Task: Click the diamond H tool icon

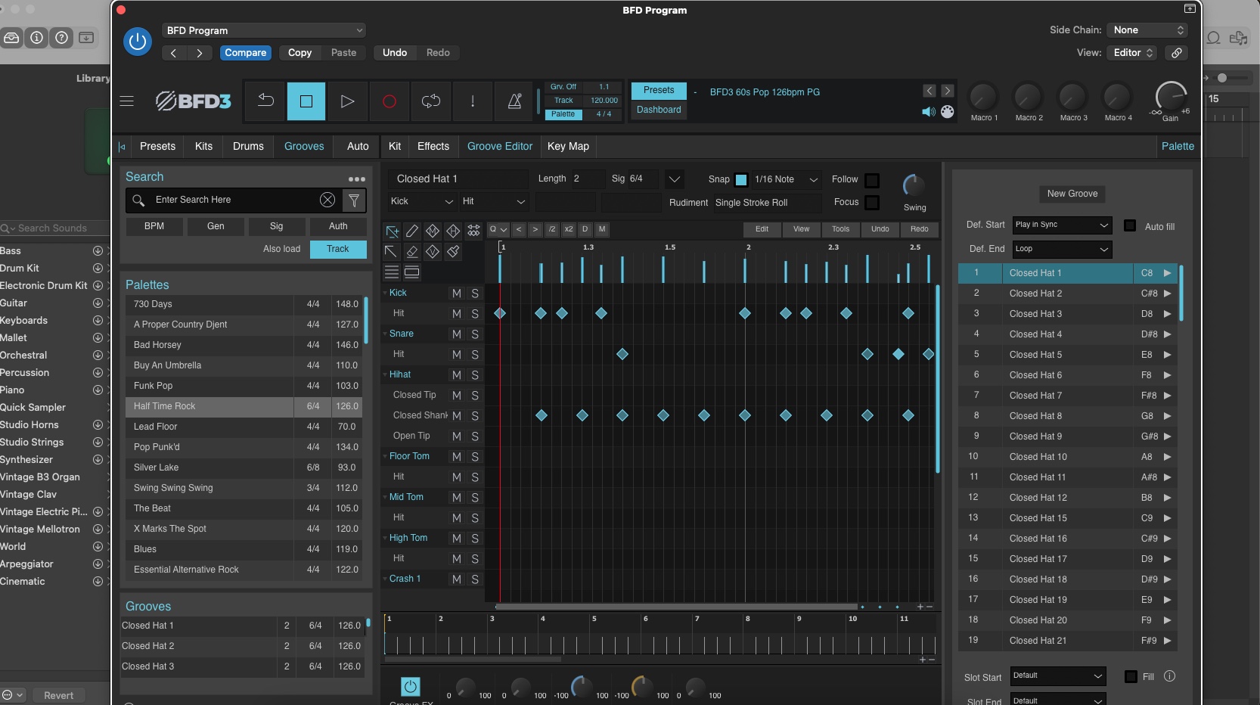Action: coord(453,231)
